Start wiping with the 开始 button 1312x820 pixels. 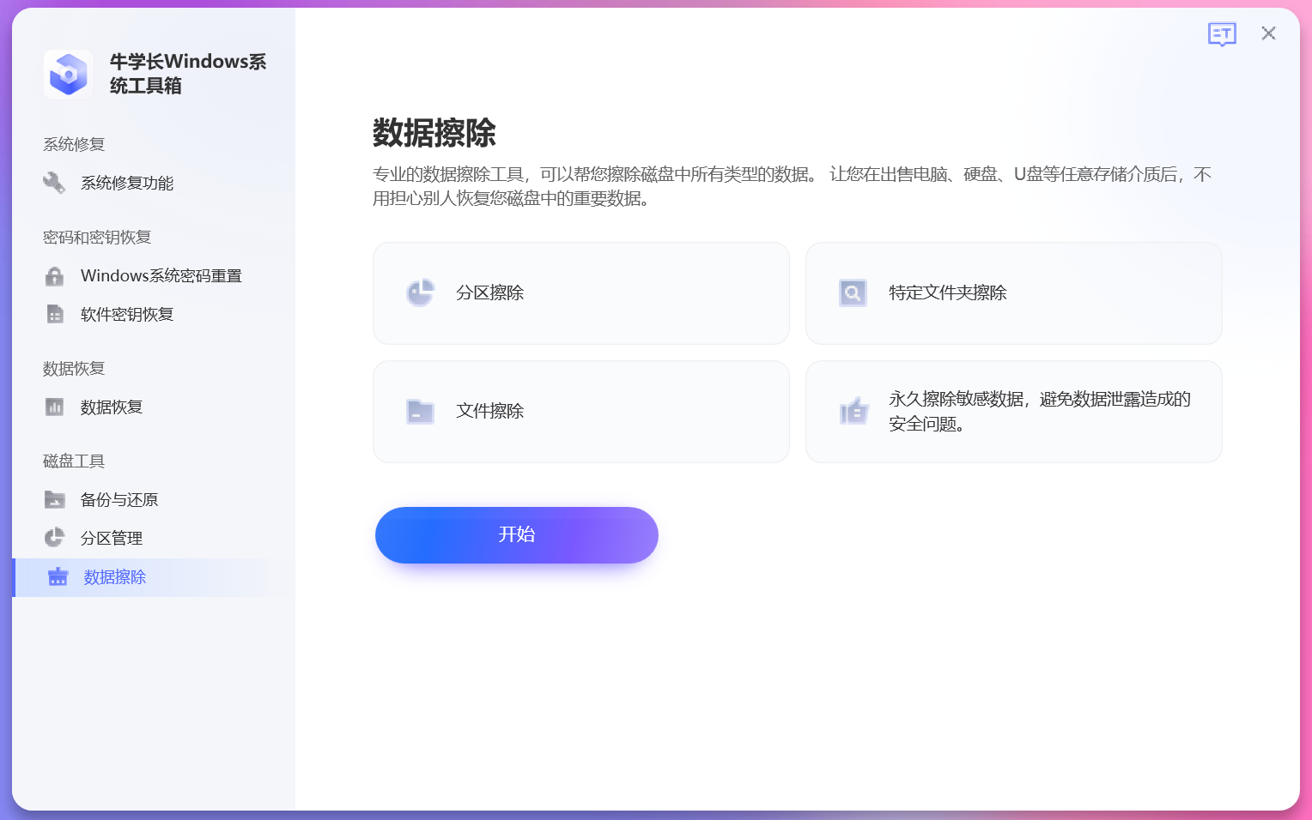(517, 535)
